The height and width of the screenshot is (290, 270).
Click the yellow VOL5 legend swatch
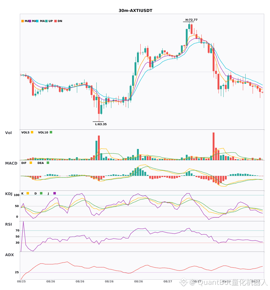pyautogui.click(x=32, y=132)
